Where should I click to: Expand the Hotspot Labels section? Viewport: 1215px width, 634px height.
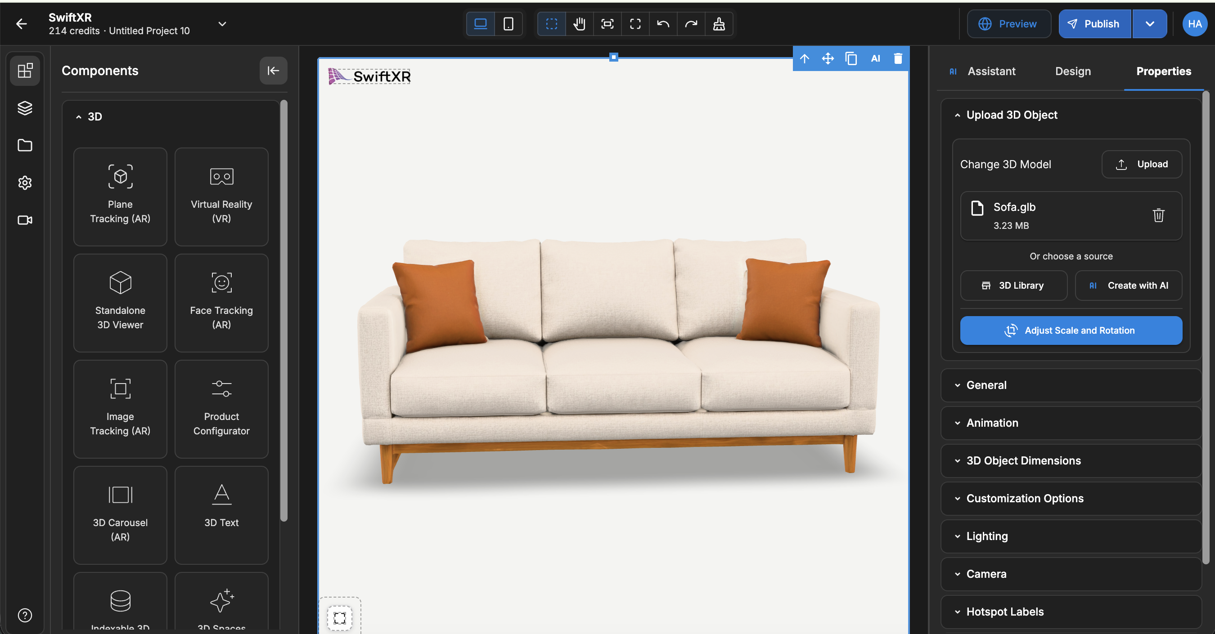click(x=1071, y=612)
